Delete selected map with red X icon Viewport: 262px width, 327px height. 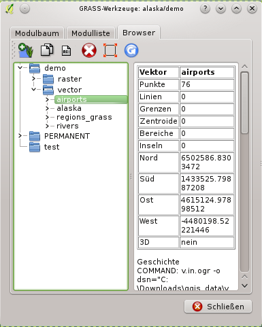89,50
